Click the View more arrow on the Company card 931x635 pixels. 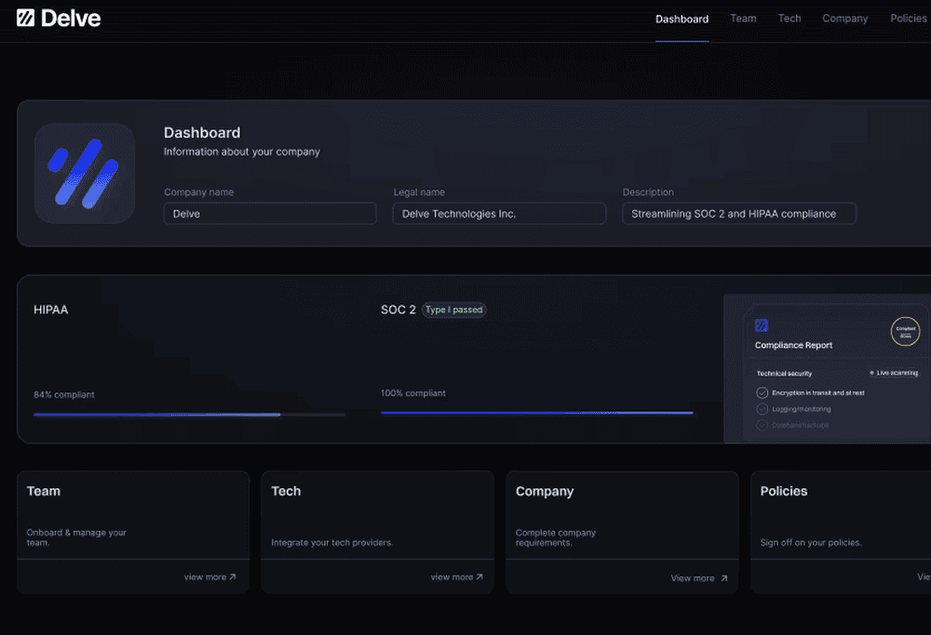click(699, 577)
